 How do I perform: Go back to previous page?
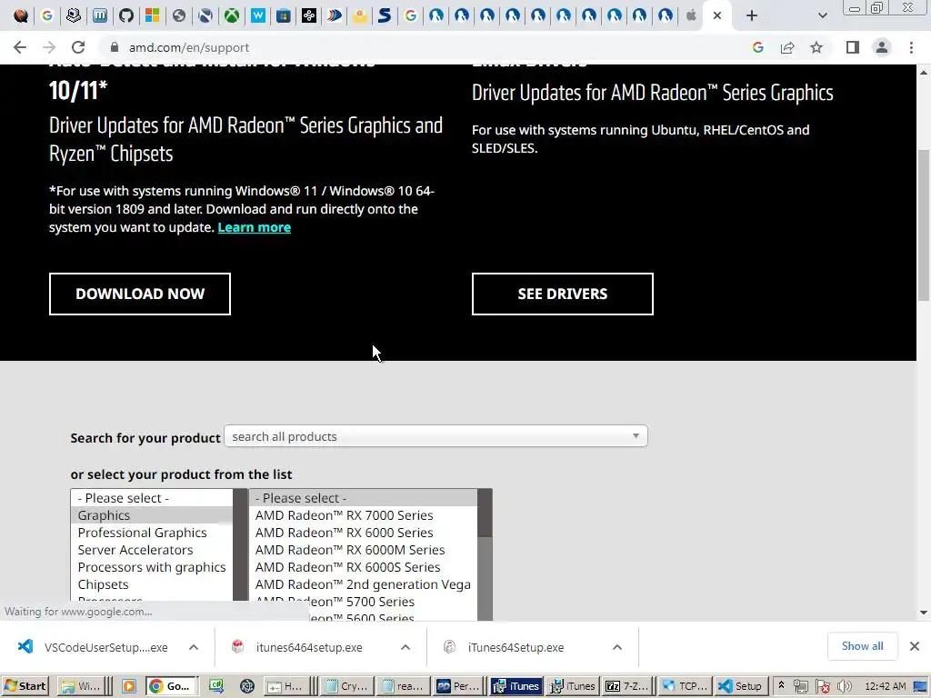pyautogui.click(x=20, y=47)
